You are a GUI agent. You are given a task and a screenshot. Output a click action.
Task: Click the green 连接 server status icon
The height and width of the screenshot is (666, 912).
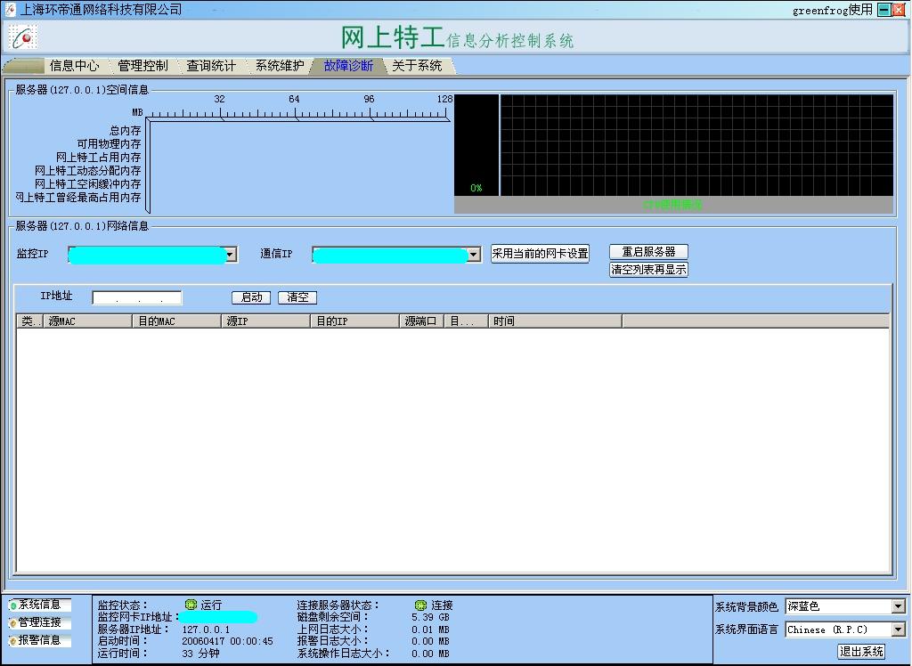[x=420, y=605]
